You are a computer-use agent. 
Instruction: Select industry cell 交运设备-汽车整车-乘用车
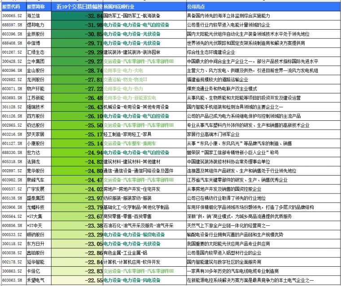(144, 144)
